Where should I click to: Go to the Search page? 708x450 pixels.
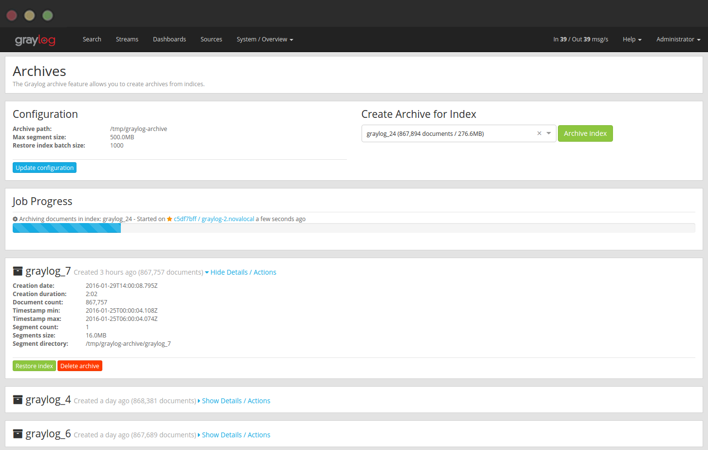point(92,39)
